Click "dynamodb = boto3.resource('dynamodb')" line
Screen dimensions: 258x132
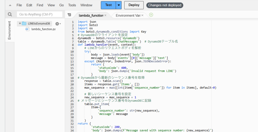click(x=108, y=38)
